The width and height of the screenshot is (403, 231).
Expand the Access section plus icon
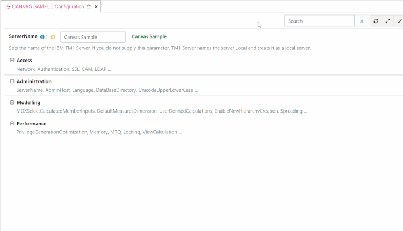[x=12, y=60]
